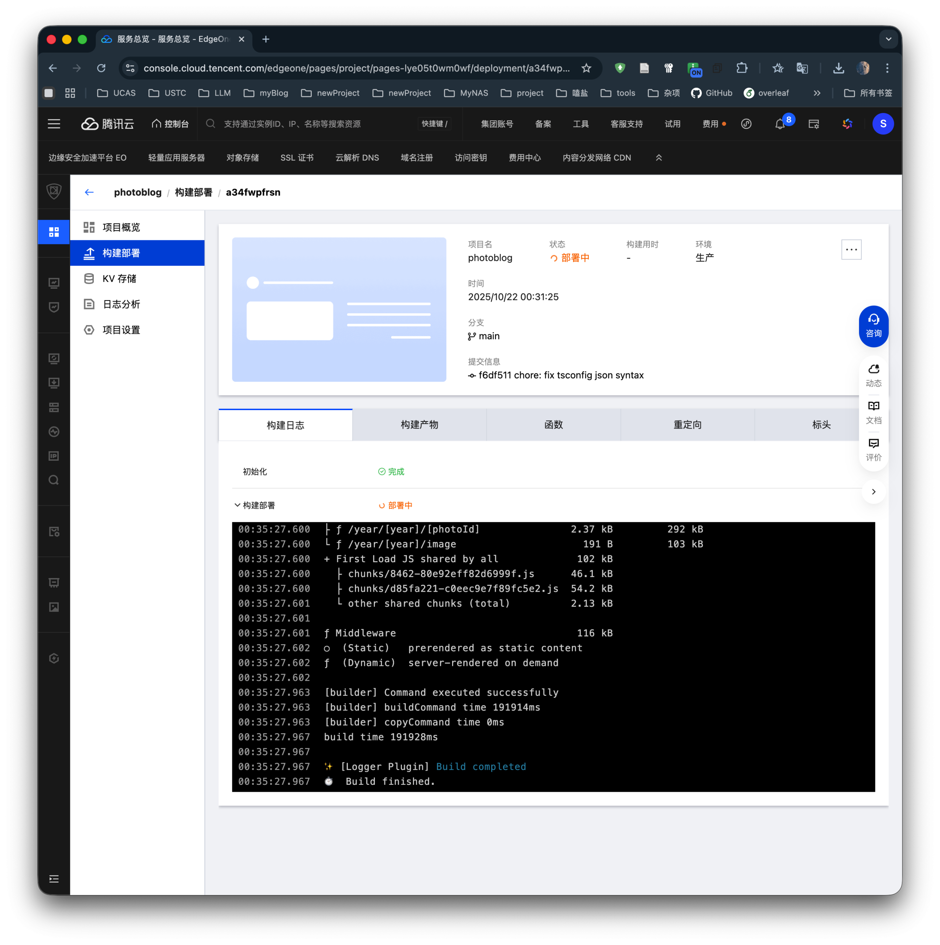
Task: Click the user avatar S icon
Action: point(883,124)
